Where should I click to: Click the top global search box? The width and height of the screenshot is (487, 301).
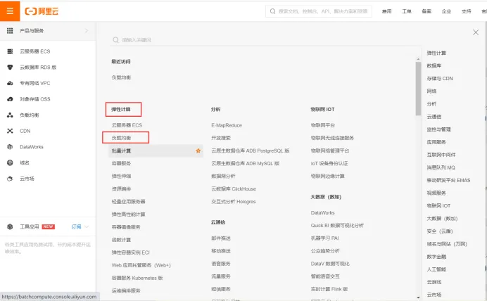coord(319,11)
